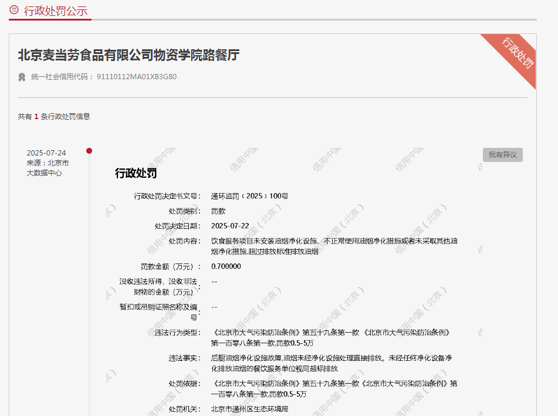Viewport: 558px width, 416px height.
Task: Click the 共有 1 条行政处罚信息 summary text
Action: coord(54,117)
